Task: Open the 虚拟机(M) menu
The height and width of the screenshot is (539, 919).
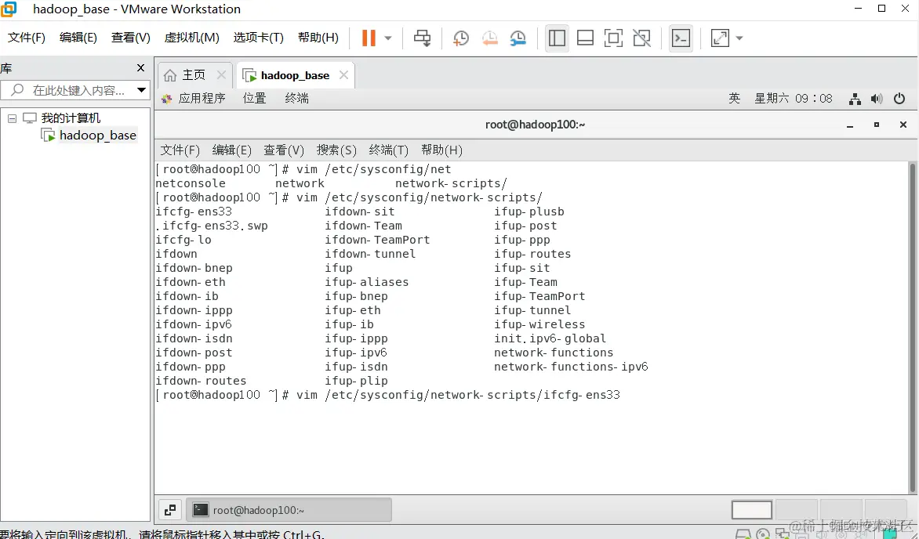Action: 191,38
